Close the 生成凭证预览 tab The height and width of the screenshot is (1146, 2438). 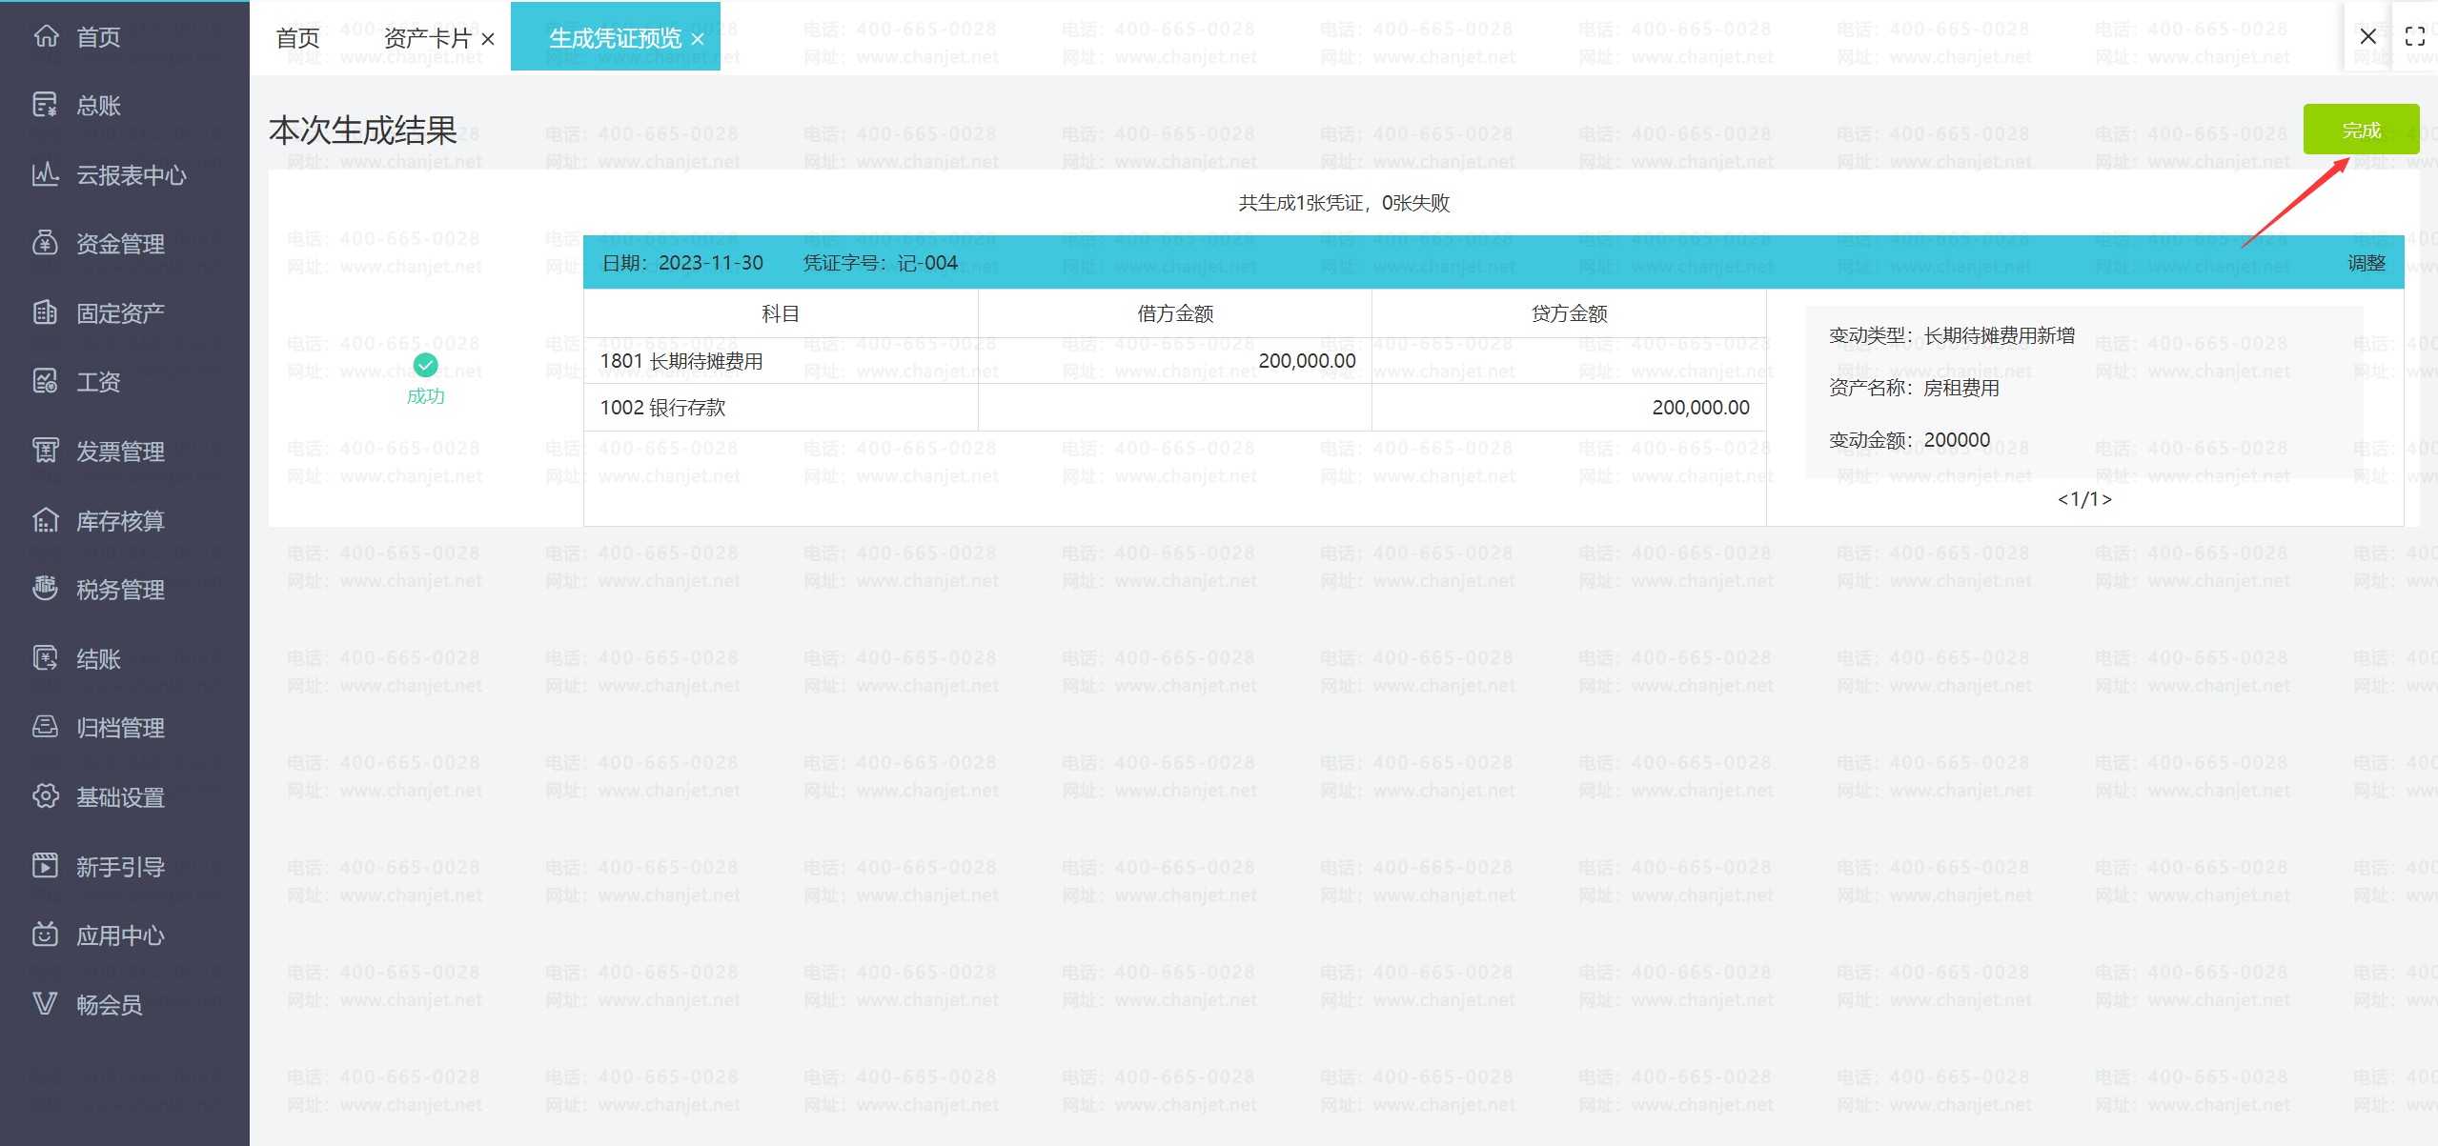(698, 39)
